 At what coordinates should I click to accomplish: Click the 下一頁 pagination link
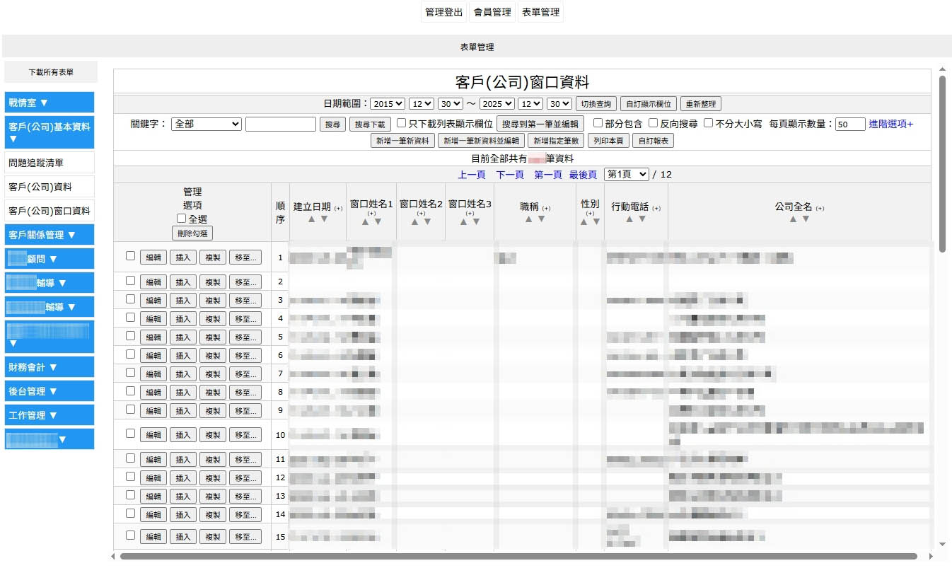point(510,175)
